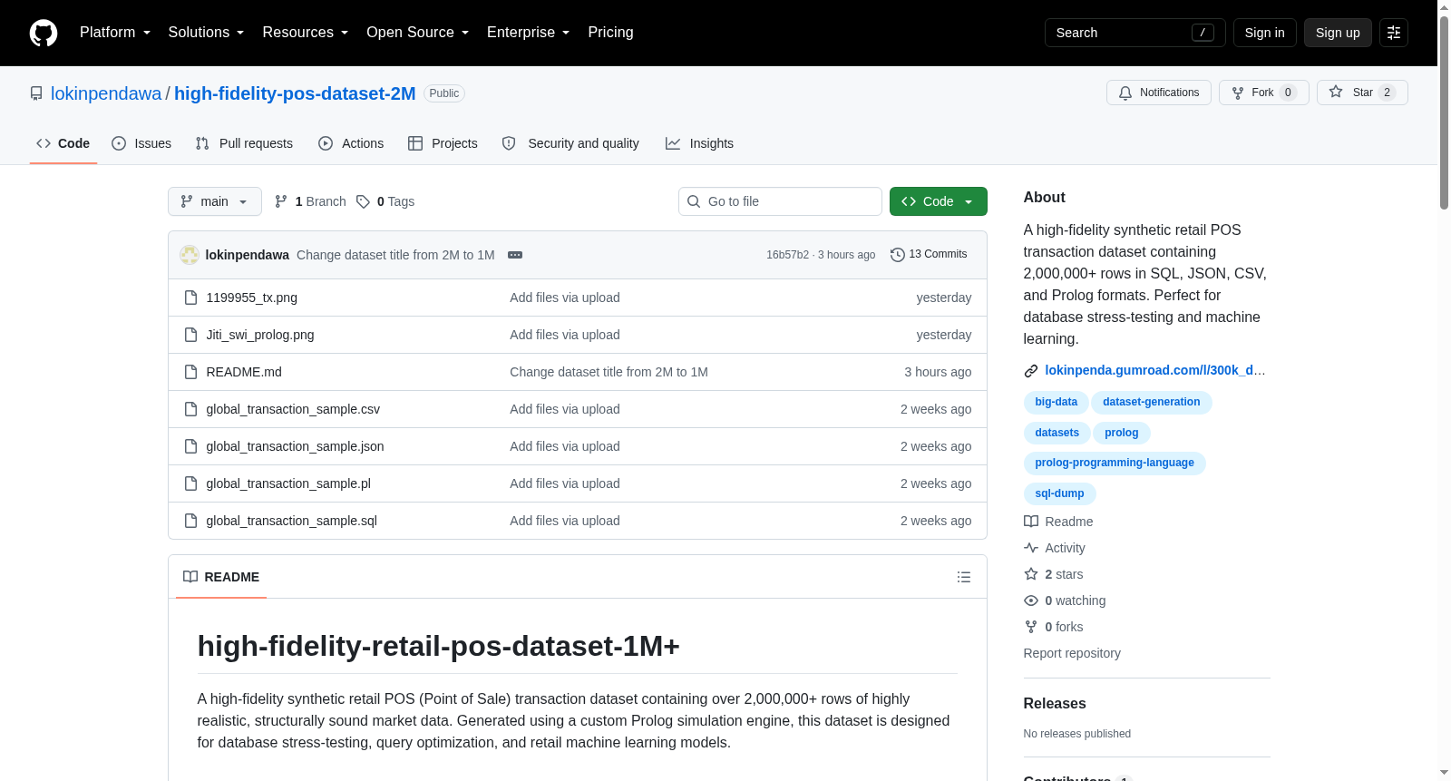The width and height of the screenshot is (1451, 781).
Task: Click the branch icon beside 1 Branch
Action: coord(281,201)
